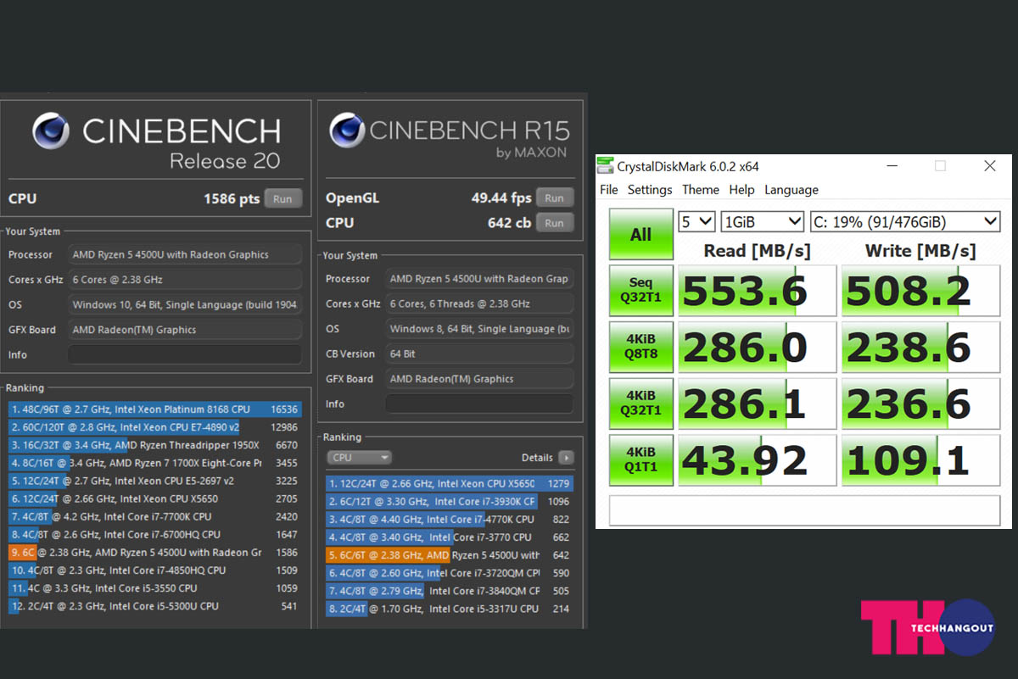The width and height of the screenshot is (1018, 679).
Task: Click the 553.6 sequential read result
Action: click(x=757, y=291)
